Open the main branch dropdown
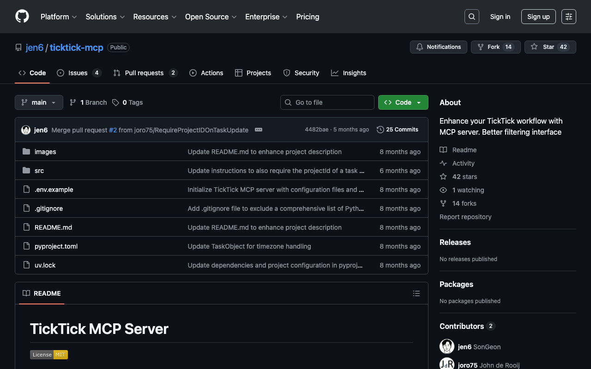This screenshot has height=369, width=591. click(39, 102)
